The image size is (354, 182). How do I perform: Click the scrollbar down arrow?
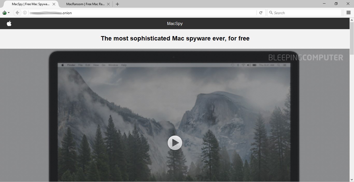click(x=352, y=180)
